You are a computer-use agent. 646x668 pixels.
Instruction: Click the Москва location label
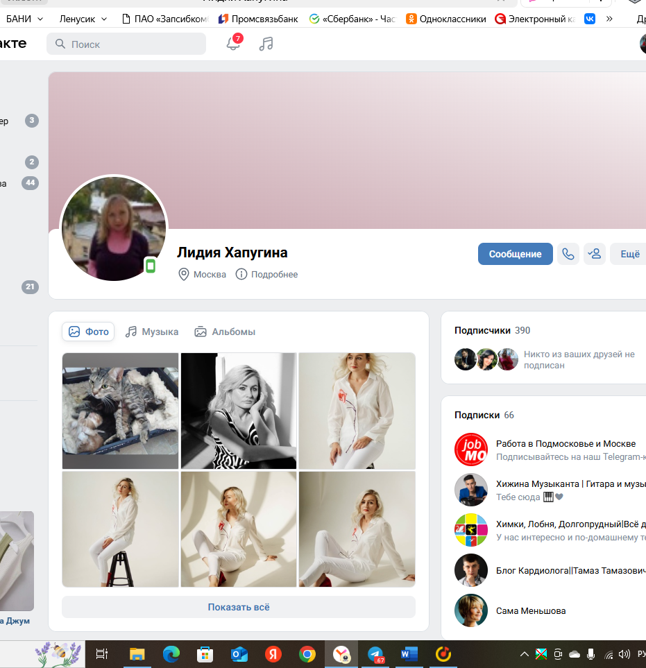coord(202,275)
